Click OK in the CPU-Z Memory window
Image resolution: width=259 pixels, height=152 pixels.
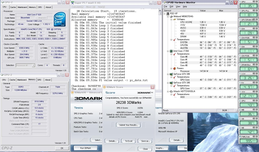coord(62,148)
